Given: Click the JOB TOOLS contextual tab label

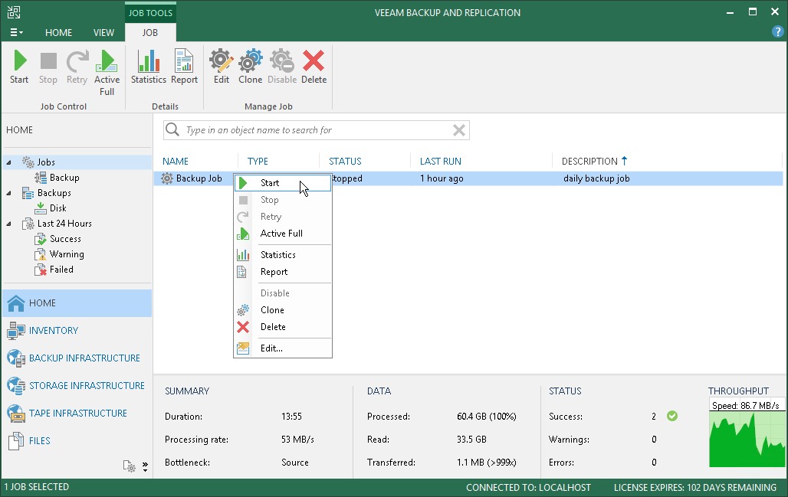Looking at the screenshot, I should click(150, 12).
